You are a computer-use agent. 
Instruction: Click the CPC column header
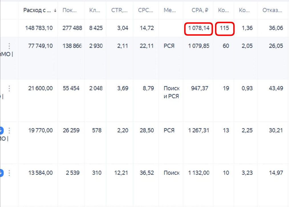coord(145,10)
